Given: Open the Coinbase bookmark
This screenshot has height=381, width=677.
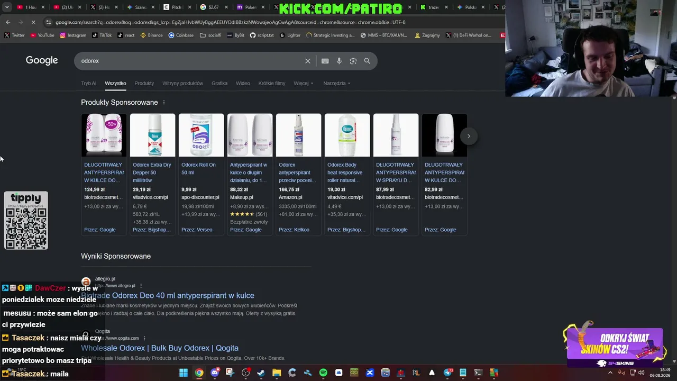Looking at the screenshot, I should (x=181, y=35).
